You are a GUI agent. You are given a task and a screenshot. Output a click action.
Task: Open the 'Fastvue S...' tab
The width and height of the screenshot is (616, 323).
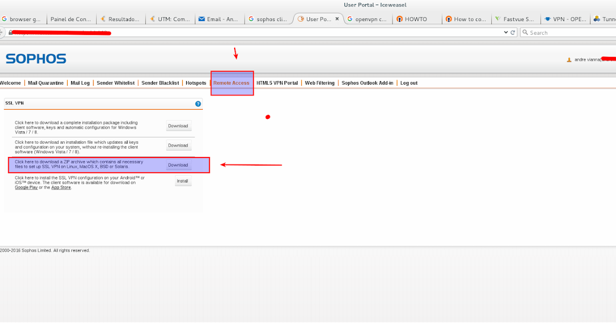(515, 19)
